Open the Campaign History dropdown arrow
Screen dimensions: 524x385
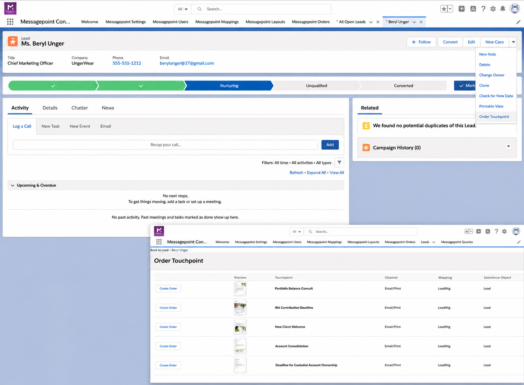(508, 146)
